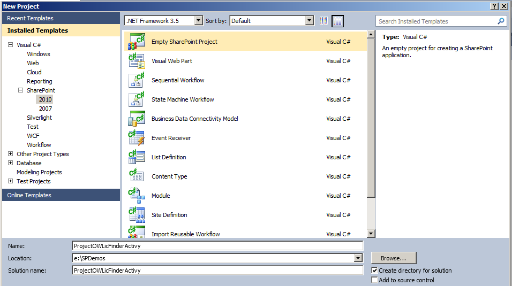The height and width of the screenshot is (286, 512).
Task: Select the Content Type template name
Action: coord(169,176)
